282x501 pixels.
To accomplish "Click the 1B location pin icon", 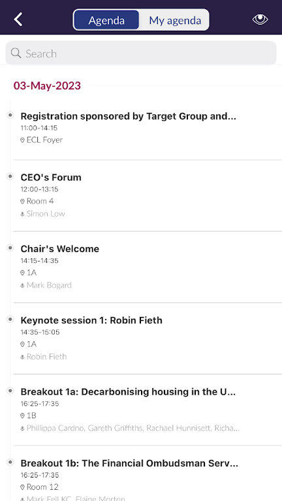I will 22,416.
